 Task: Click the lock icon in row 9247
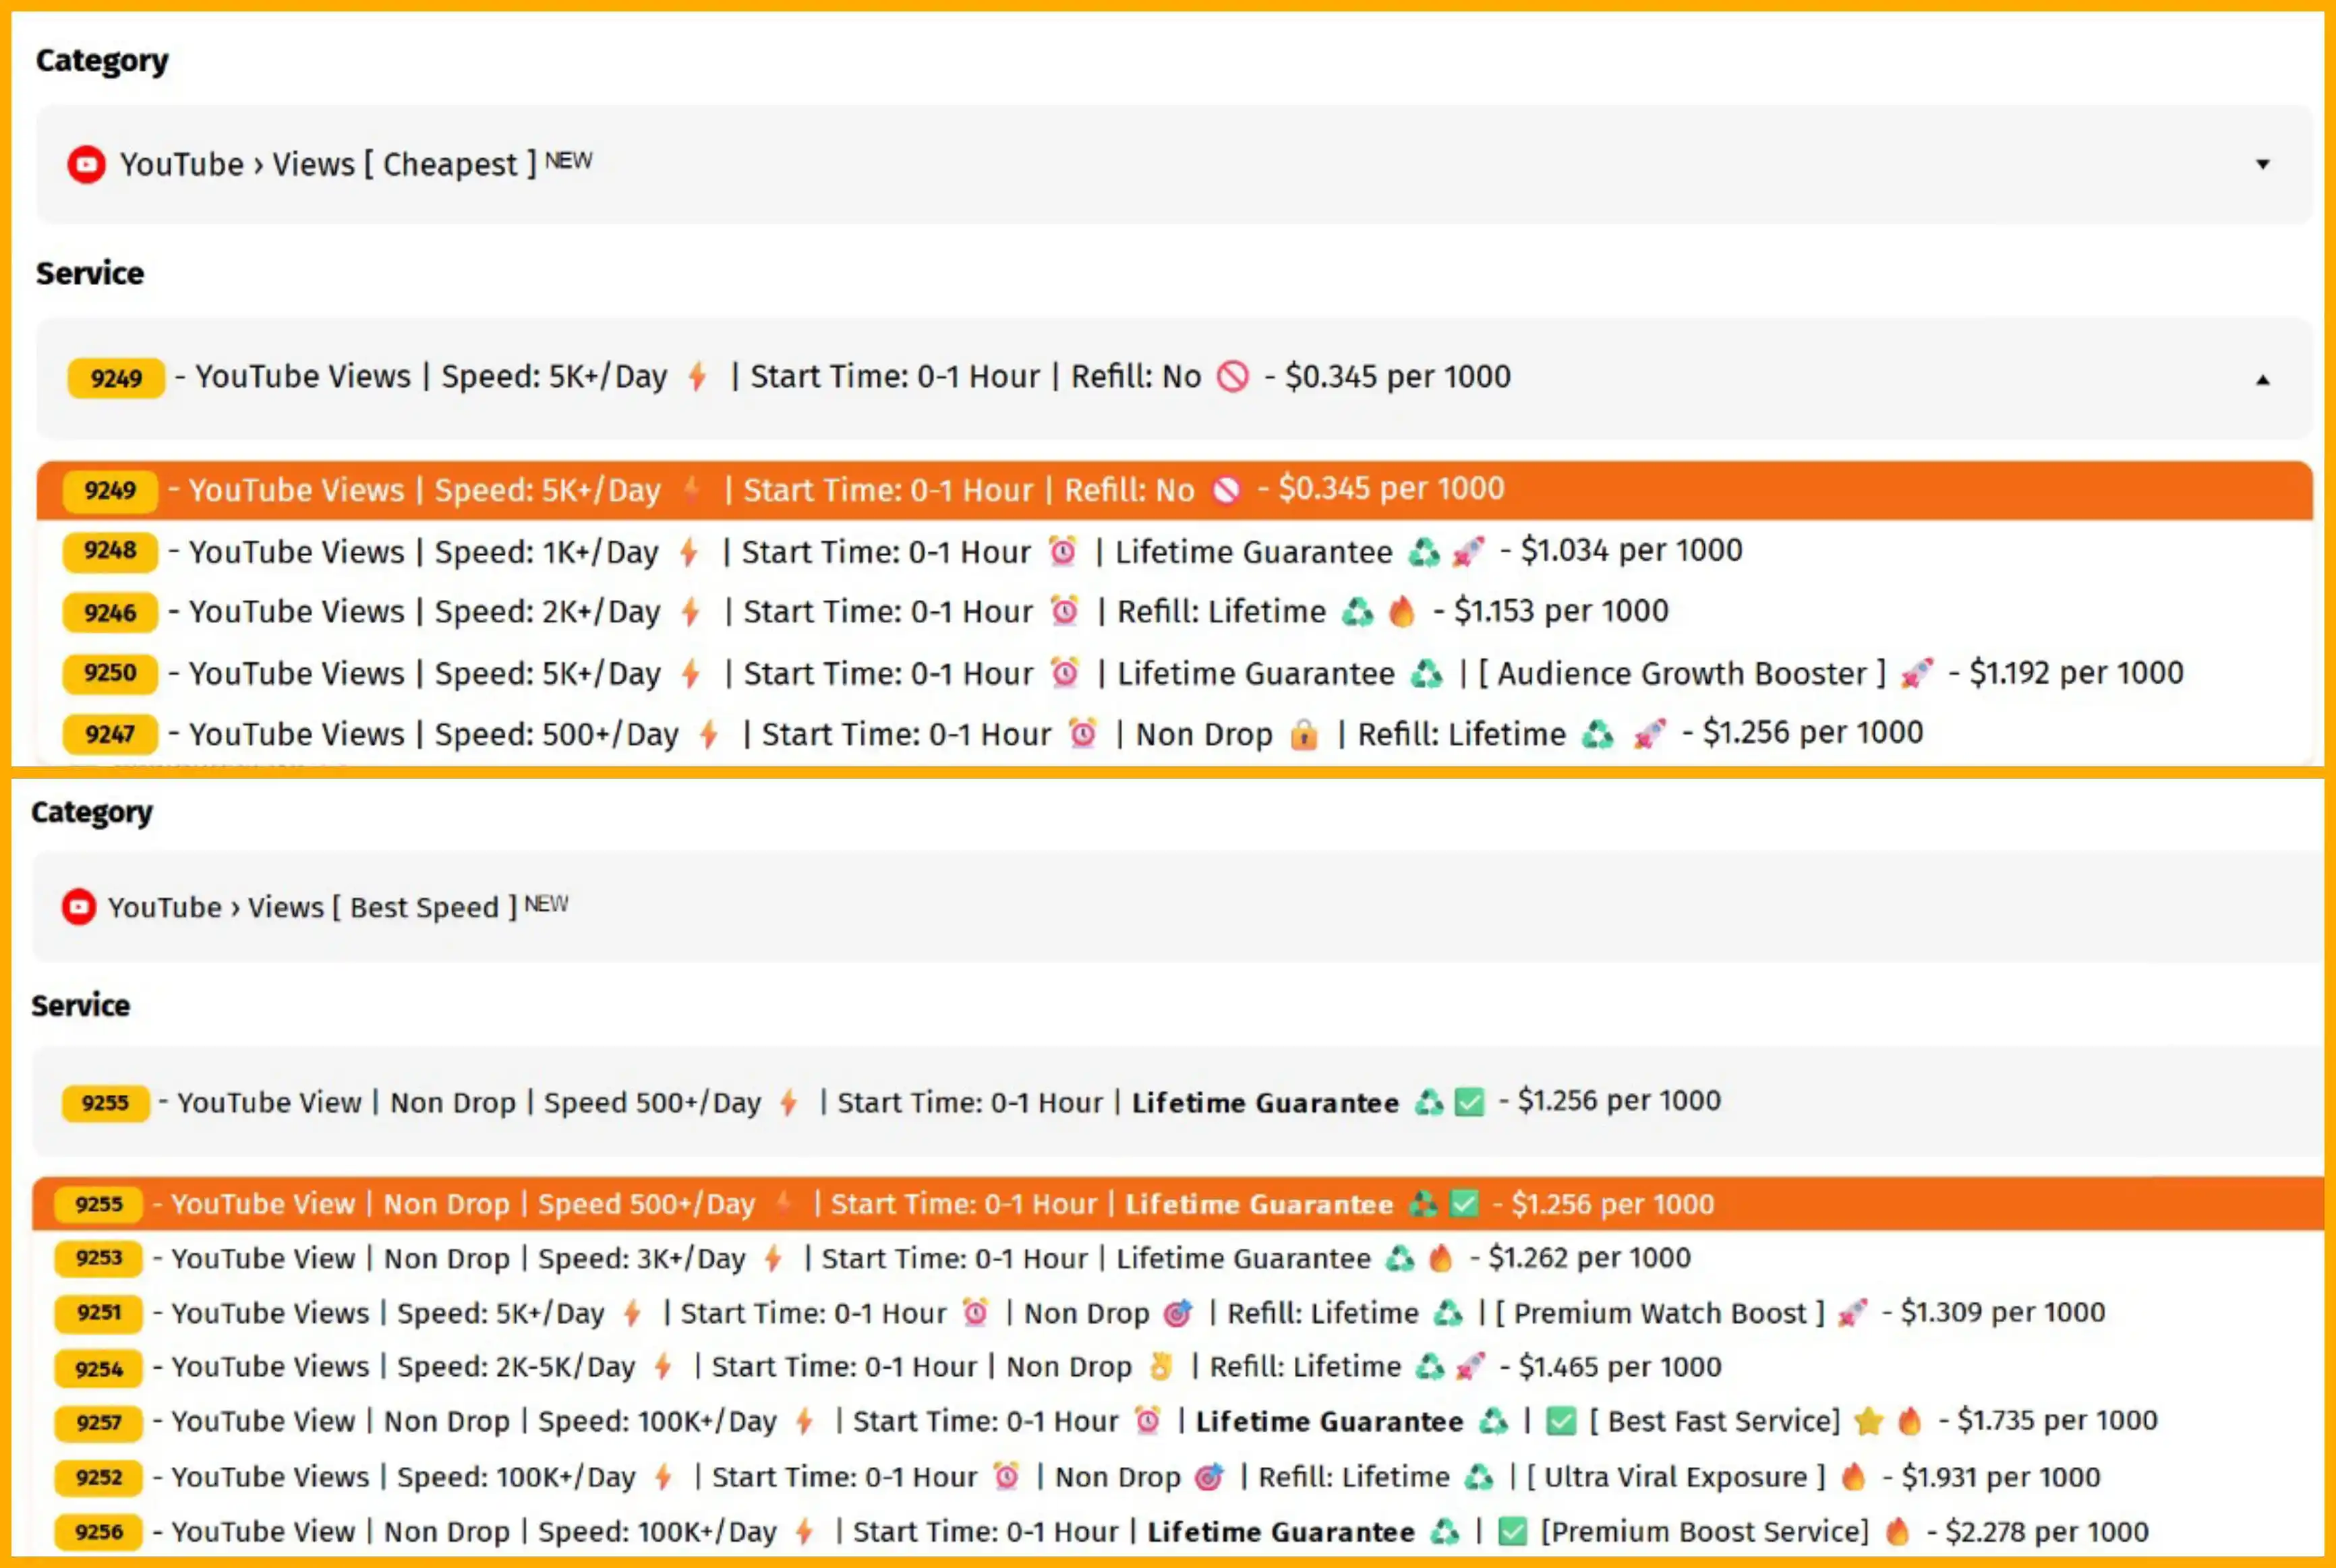pos(1304,734)
